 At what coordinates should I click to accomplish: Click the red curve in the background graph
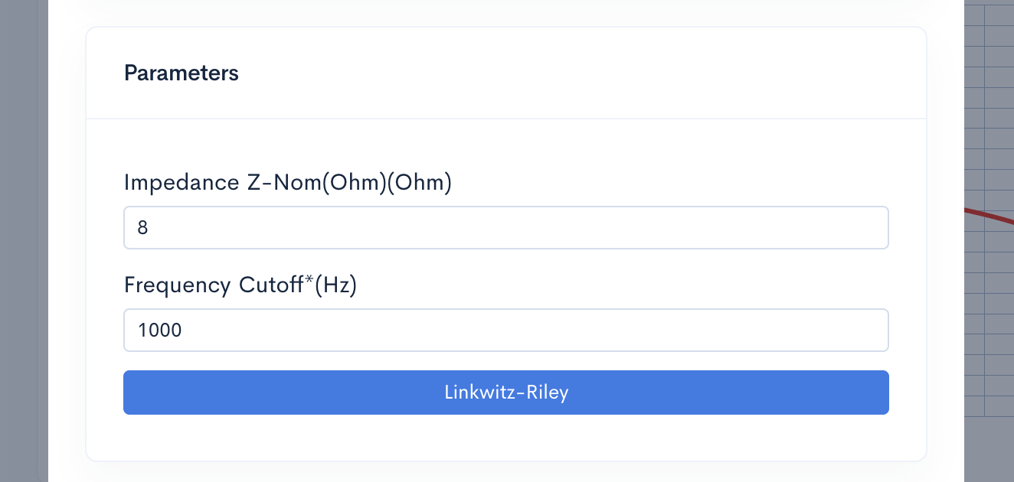click(x=988, y=215)
